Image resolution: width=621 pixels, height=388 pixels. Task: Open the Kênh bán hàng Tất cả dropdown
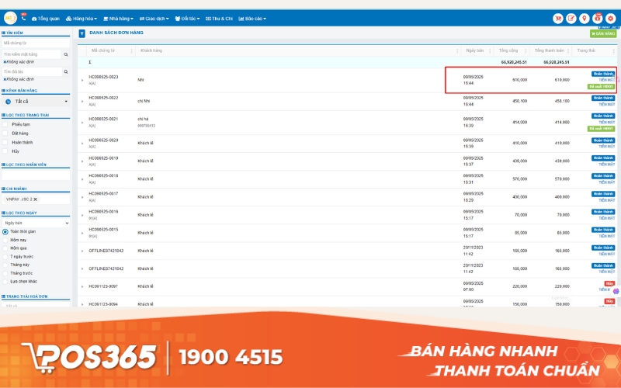tap(36, 102)
